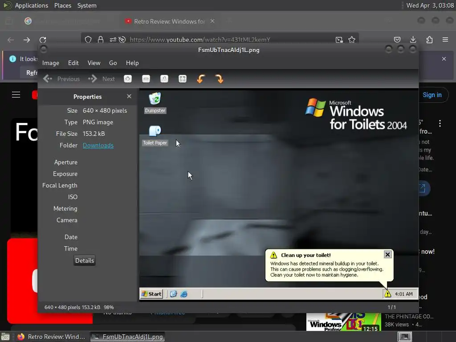Open Firefox hamburger application menu

point(445,40)
